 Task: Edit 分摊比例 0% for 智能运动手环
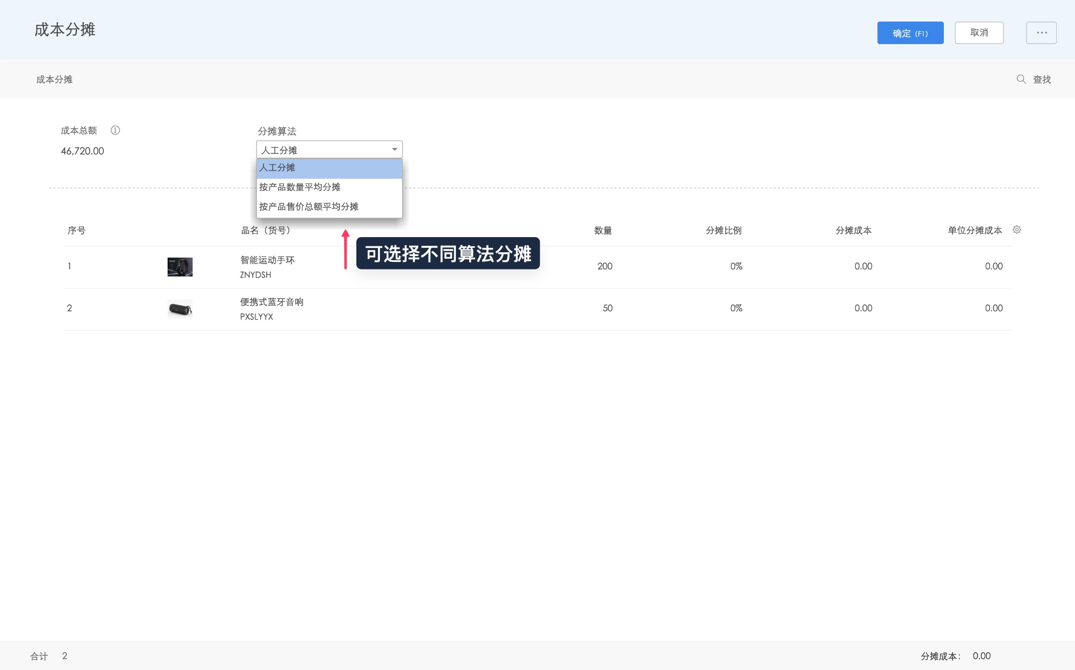pyautogui.click(x=736, y=266)
